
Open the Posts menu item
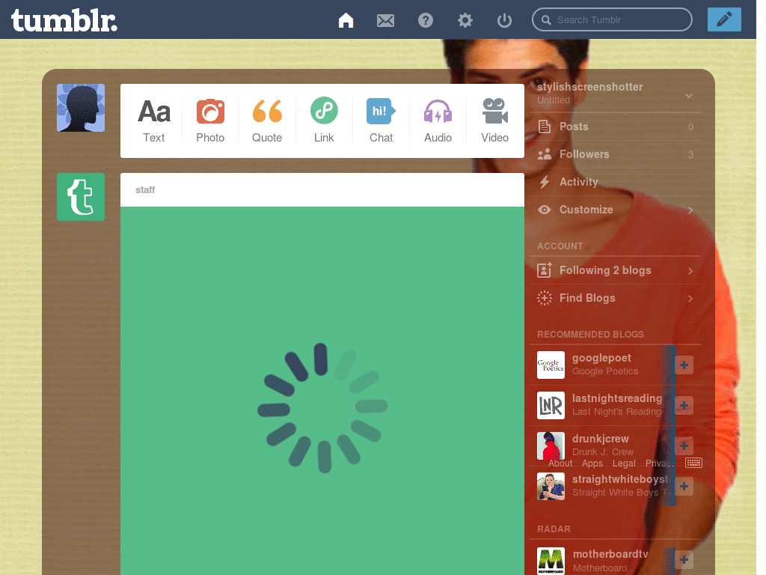point(616,127)
